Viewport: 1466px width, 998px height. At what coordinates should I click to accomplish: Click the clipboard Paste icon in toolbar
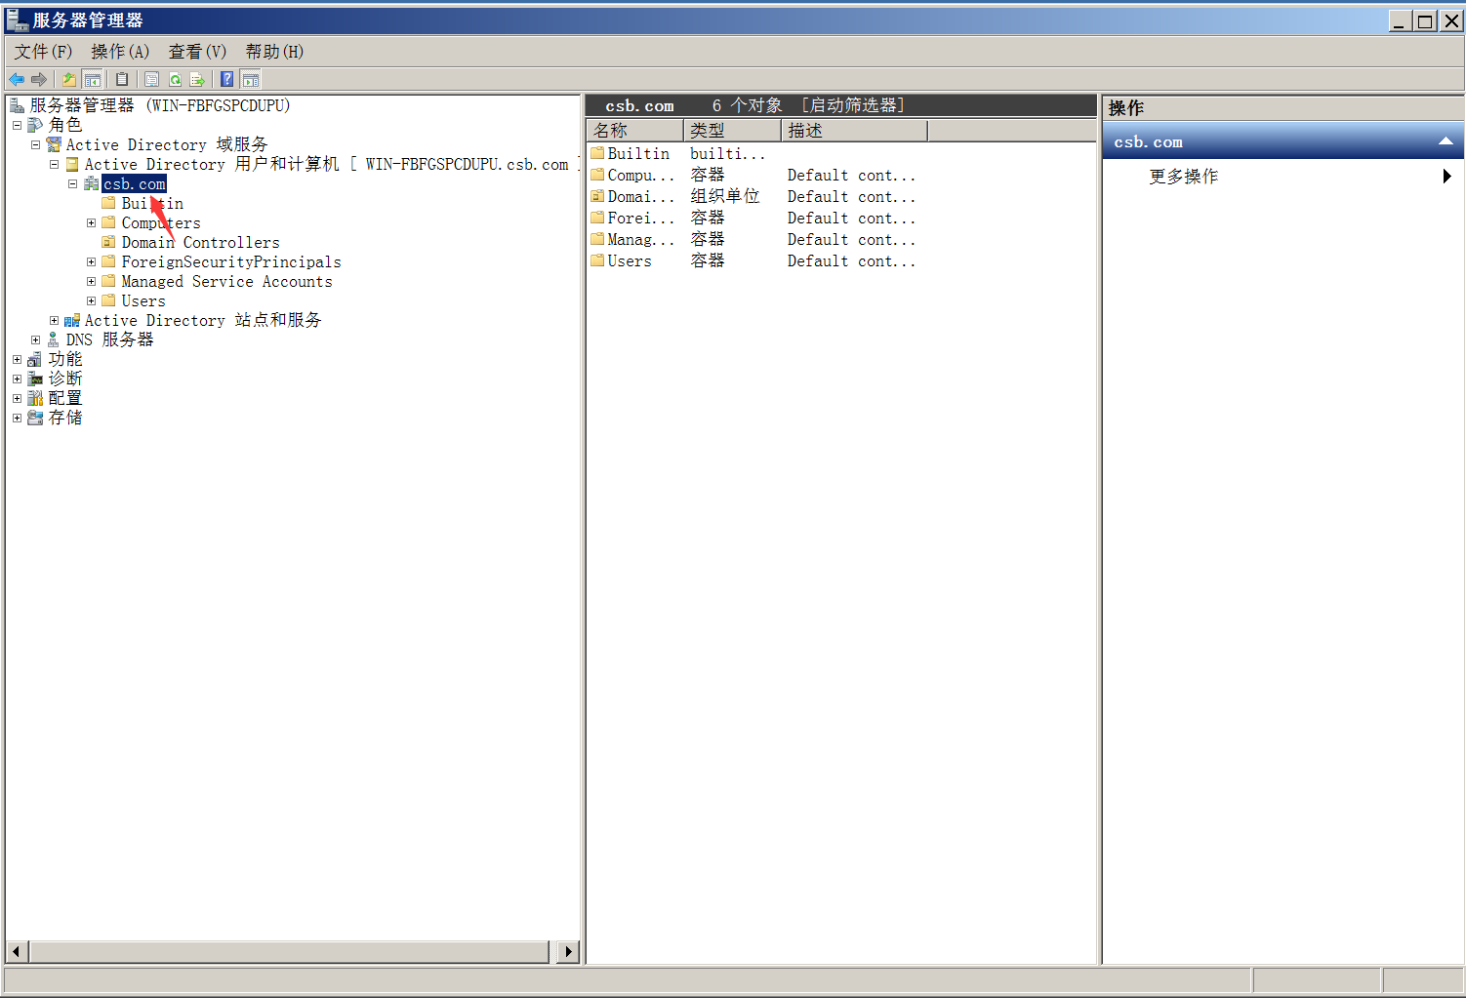pos(122,80)
